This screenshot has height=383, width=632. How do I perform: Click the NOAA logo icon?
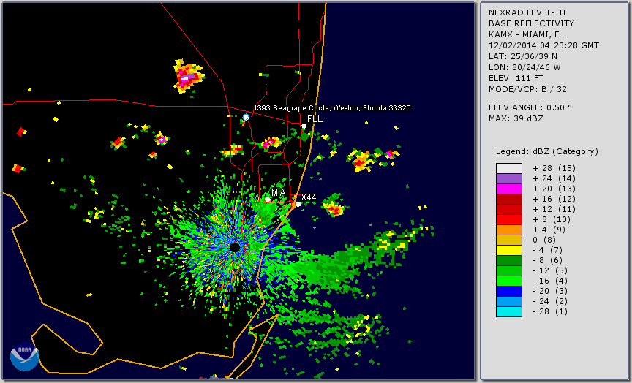click(x=25, y=356)
